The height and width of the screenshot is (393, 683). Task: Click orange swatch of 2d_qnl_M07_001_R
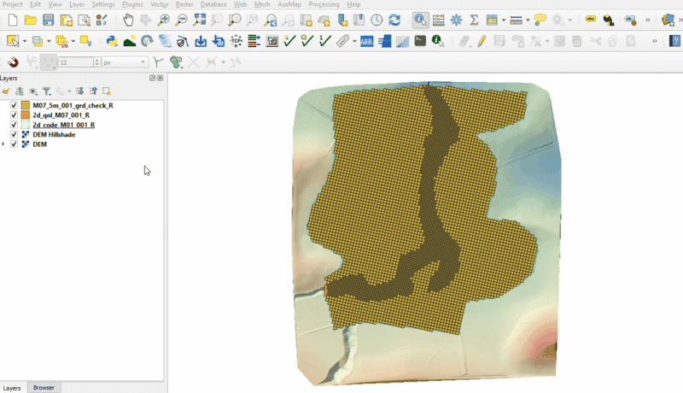(x=26, y=115)
